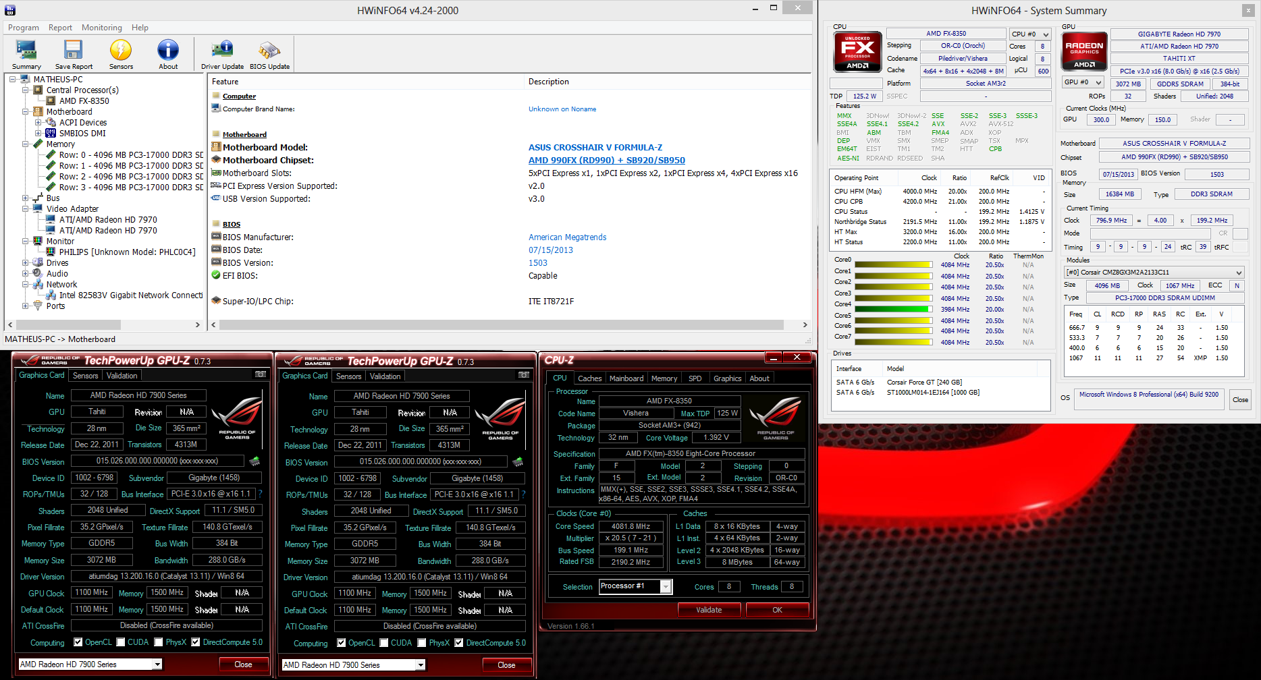Toggle CUDA checkbox in left GPU-Z

[120, 642]
